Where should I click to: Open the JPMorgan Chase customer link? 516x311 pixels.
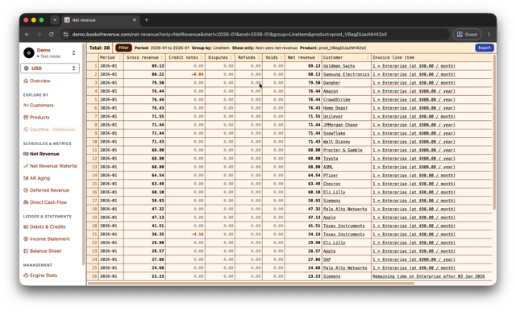tap(340, 125)
